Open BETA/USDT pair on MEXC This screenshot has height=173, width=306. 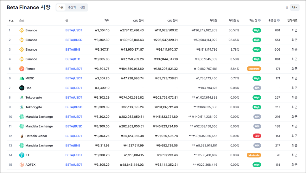click(74, 78)
